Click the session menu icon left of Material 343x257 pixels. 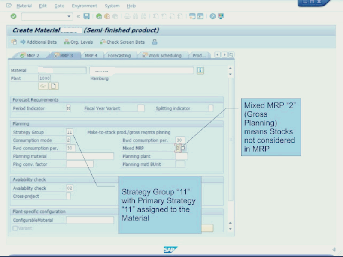[9, 6]
